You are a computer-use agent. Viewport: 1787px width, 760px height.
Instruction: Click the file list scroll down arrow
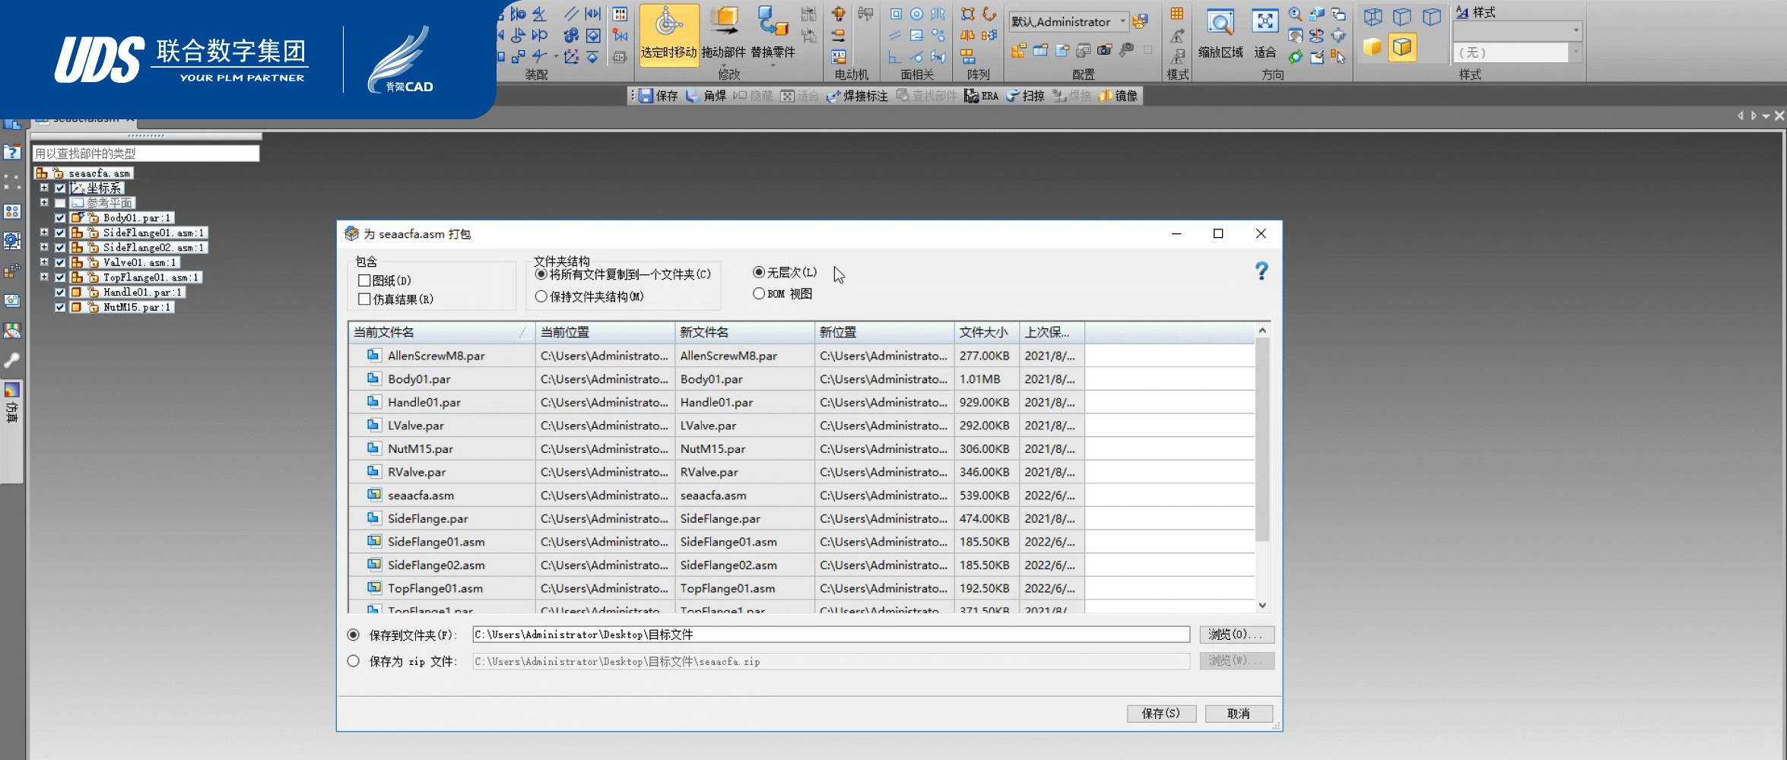pos(1262,606)
